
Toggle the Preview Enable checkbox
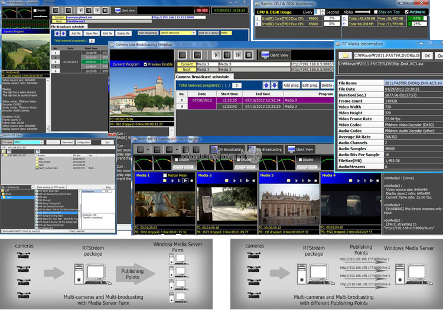[x=145, y=64]
